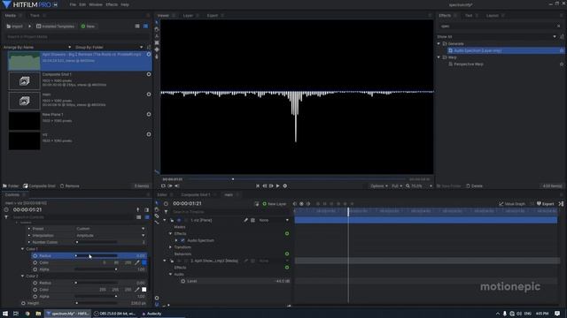567x318 pixels.
Task: Add effect with green plus on Effects row
Action: (x=287, y=233)
